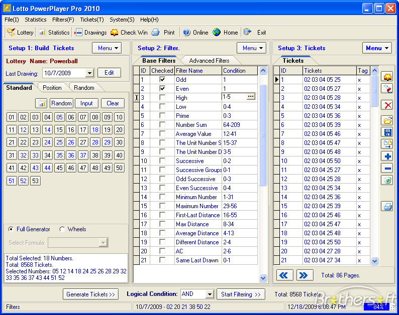
Task: Click the printer icon in Tickets sidebar
Action: point(387,206)
